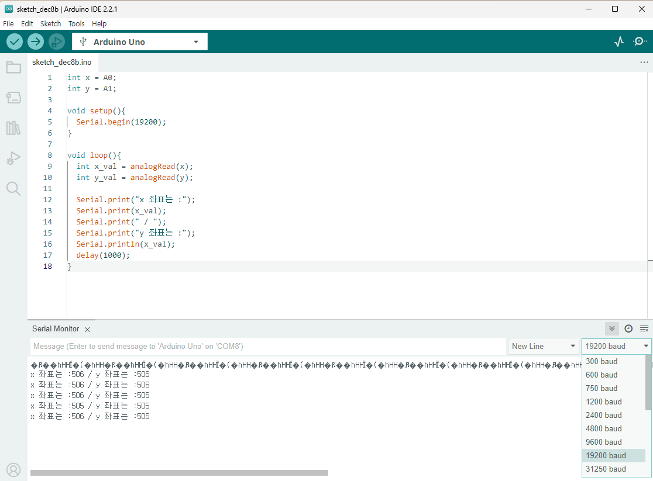This screenshot has width=653, height=481.
Task: Select 750 baud option
Action: pyautogui.click(x=613, y=388)
